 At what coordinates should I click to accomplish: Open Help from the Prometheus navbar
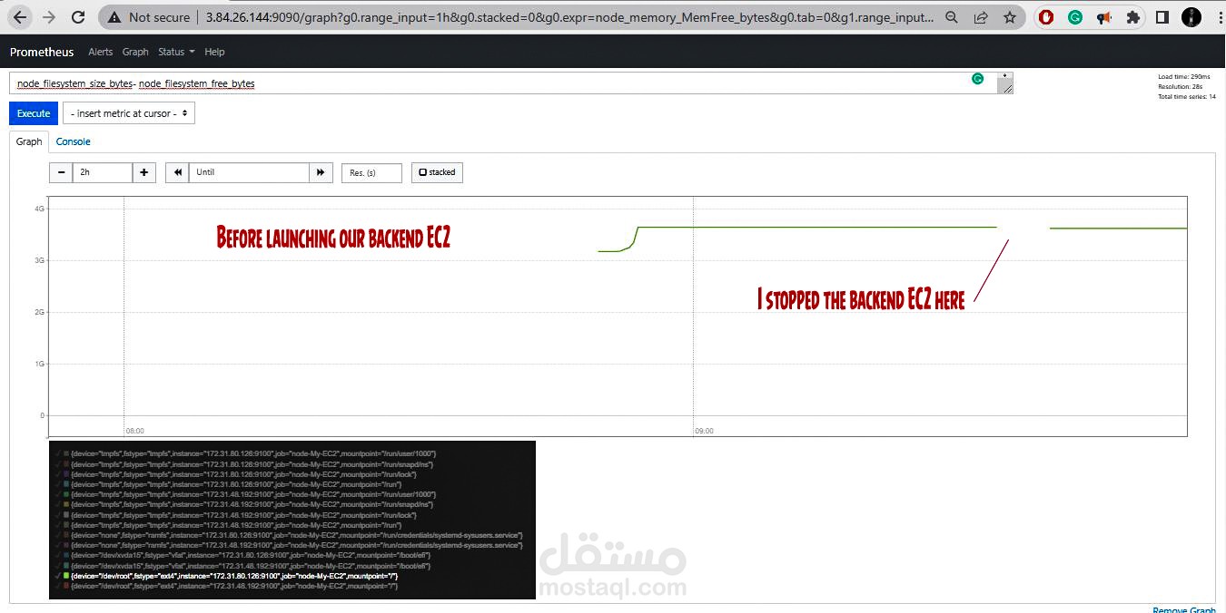coord(214,52)
